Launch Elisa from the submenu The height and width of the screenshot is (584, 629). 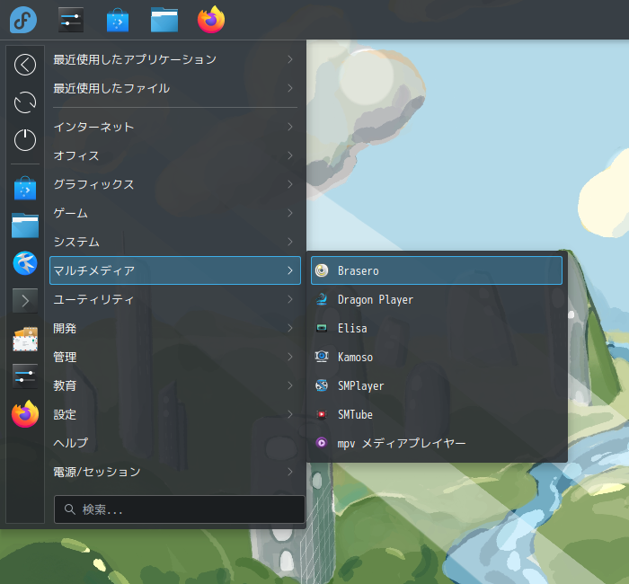coord(437,328)
